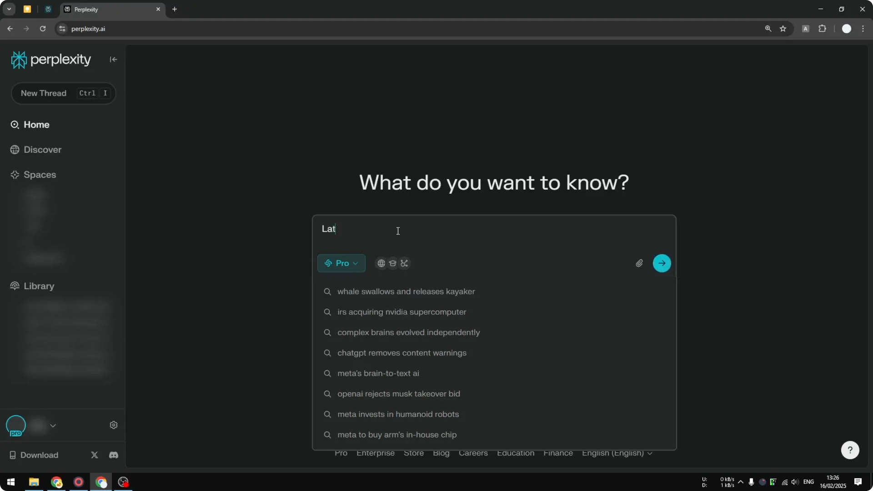Visit Perplexity on X via the X icon
This screenshot has height=491, width=873.
click(x=94, y=455)
